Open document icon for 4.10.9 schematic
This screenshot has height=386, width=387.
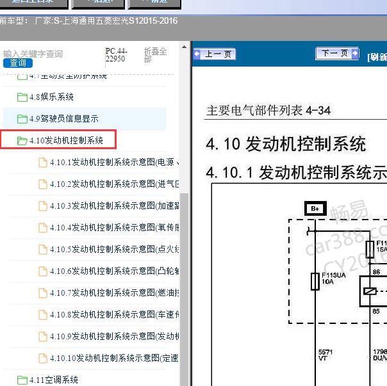(43, 337)
